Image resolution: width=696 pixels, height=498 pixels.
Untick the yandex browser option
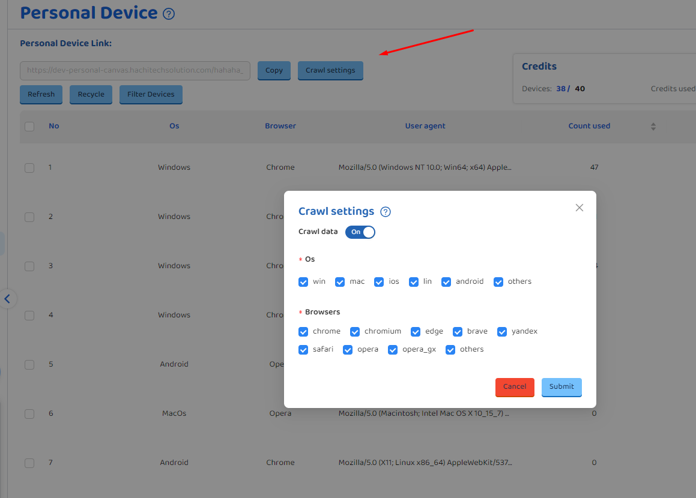point(502,332)
